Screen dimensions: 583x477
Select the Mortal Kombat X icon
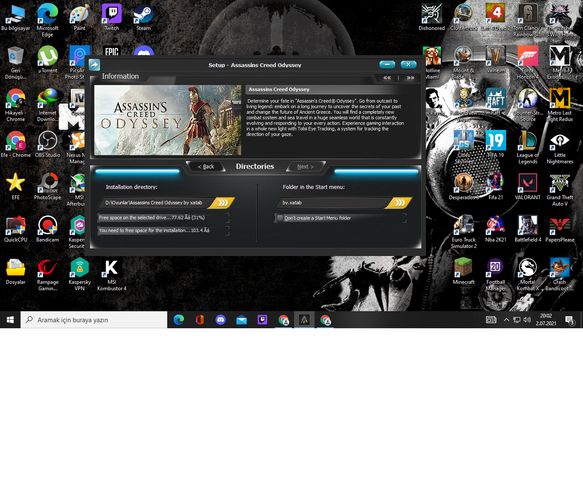tap(528, 274)
